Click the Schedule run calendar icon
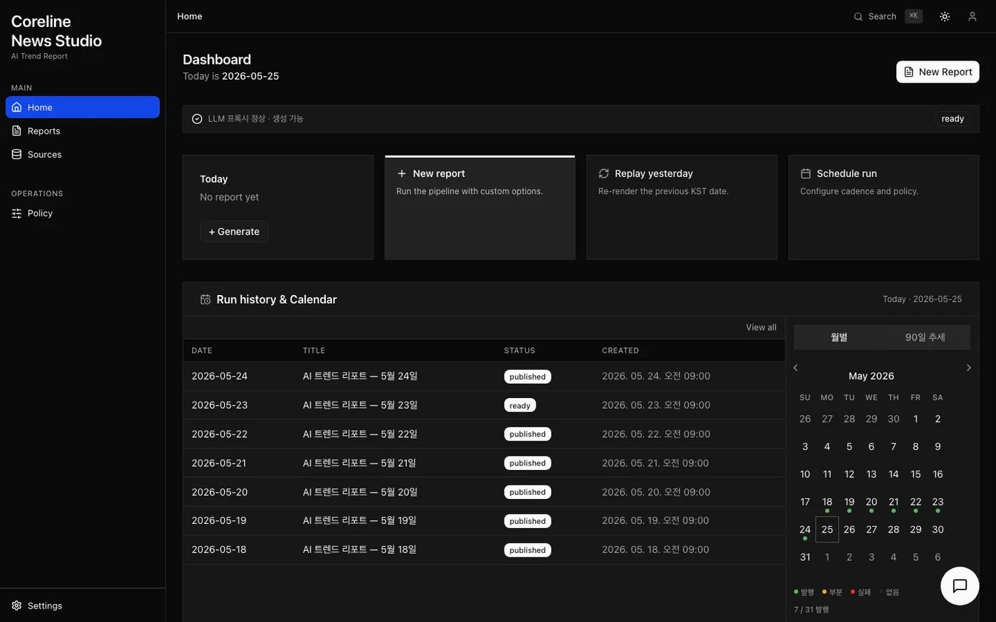The height and width of the screenshot is (622, 996). pyautogui.click(x=805, y=173)
